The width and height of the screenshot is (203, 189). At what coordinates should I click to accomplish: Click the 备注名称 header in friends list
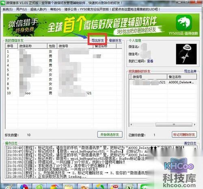pyautogui.click(x=105, y=46)
